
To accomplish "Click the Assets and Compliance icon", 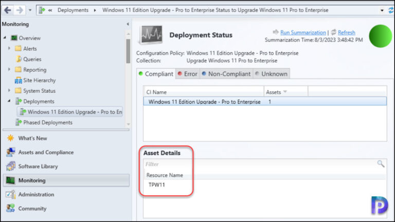I will [11, 152].
